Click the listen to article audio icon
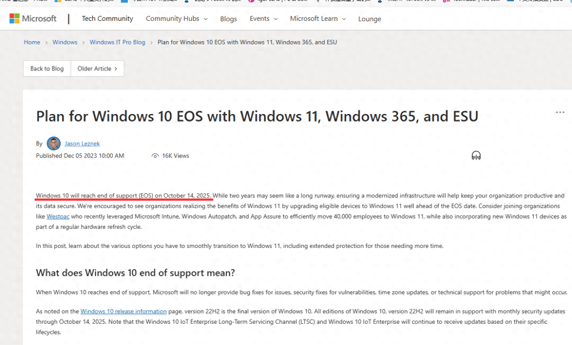Viewport: 572px width, 345px height. 476,156
